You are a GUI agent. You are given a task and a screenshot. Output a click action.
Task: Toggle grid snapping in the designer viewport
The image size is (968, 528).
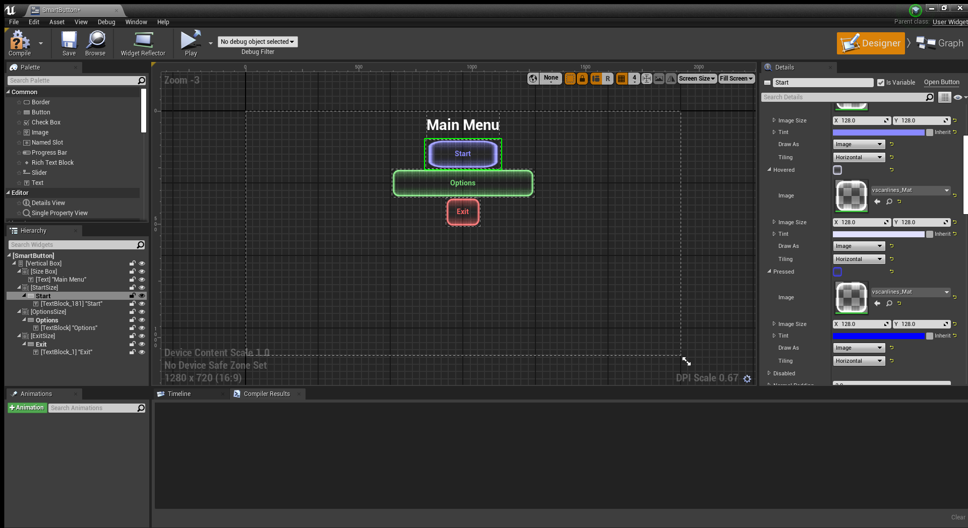pyautogui.click(x=622, y=79)
